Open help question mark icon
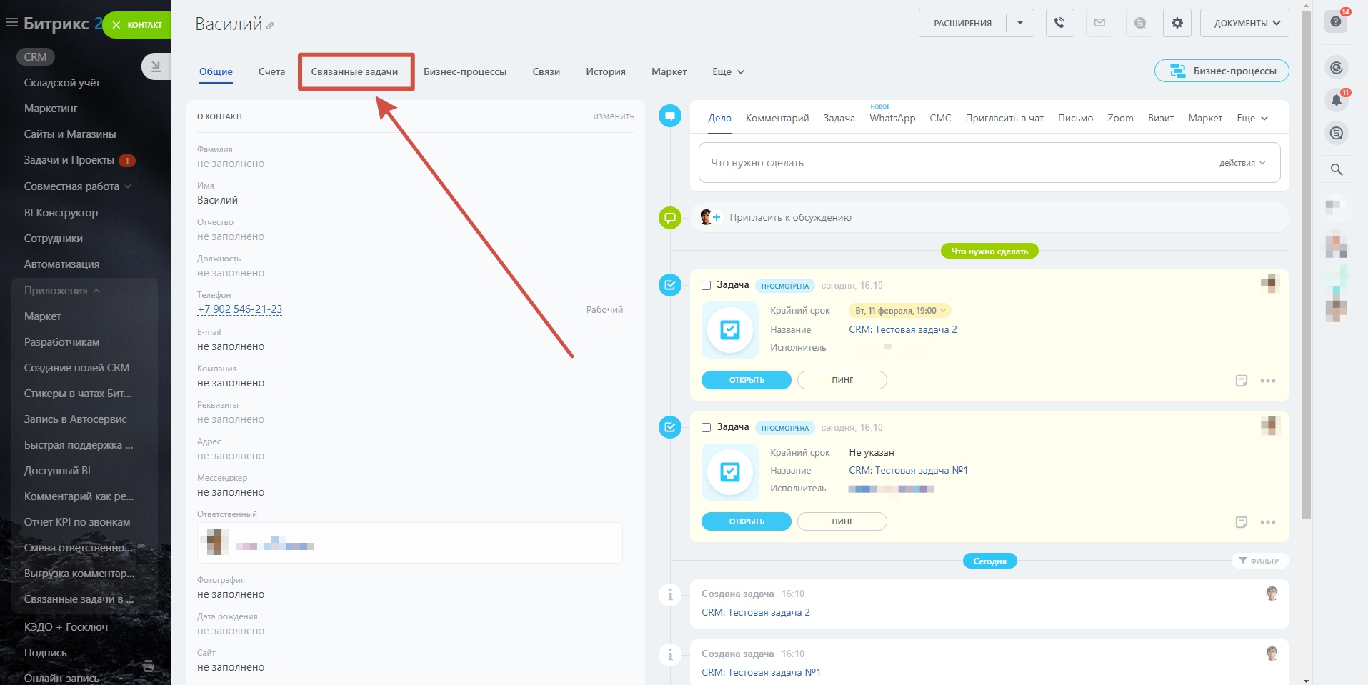The image size is (1368, 685). pos(1336,21)
